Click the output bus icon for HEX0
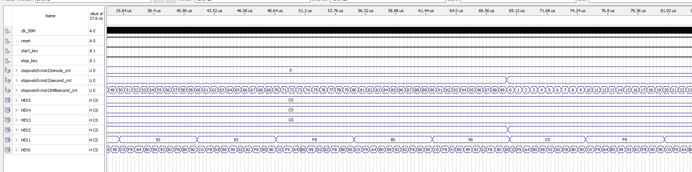The image size is (692, 172). 7,150
